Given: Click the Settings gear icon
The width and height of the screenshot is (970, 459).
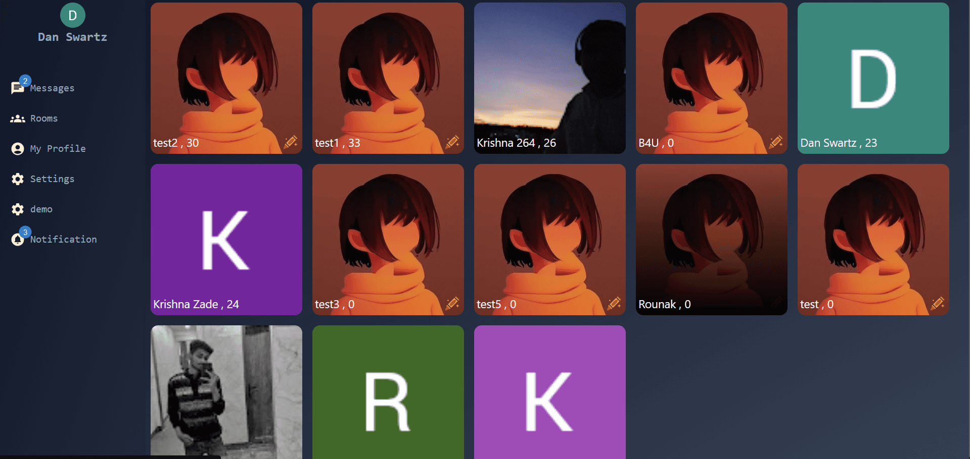Looking at the screenshot, I should [18, 179].
